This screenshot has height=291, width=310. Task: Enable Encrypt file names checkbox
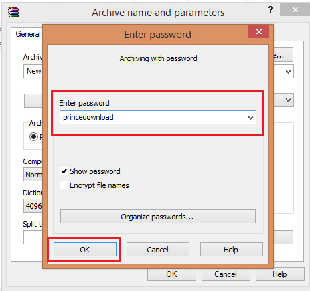point(64,185)
